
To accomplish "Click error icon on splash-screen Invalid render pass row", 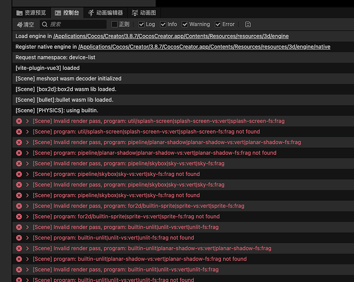I will click(x=19, y=121).
